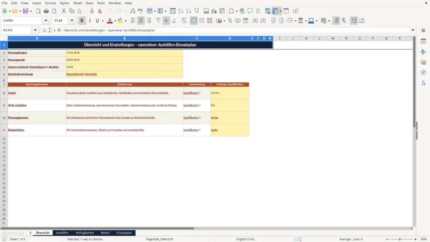The width and height of the screenshot is (430, 242).
Task: Add a decimal place to the number format
Action: [255, 21]
